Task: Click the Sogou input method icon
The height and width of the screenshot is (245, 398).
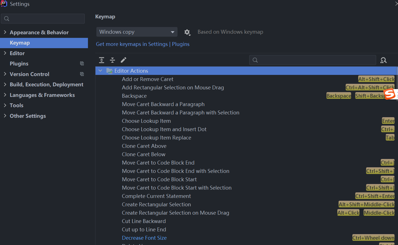Action: (x=390, y=94)
